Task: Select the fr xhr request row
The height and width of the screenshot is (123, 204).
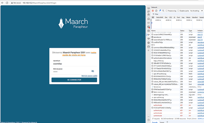Action: click(x=177, y=45)
